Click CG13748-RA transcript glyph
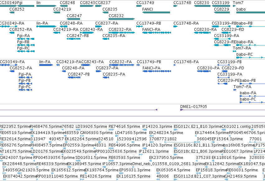This screenshot has width=265, height=181. (175, 26)
